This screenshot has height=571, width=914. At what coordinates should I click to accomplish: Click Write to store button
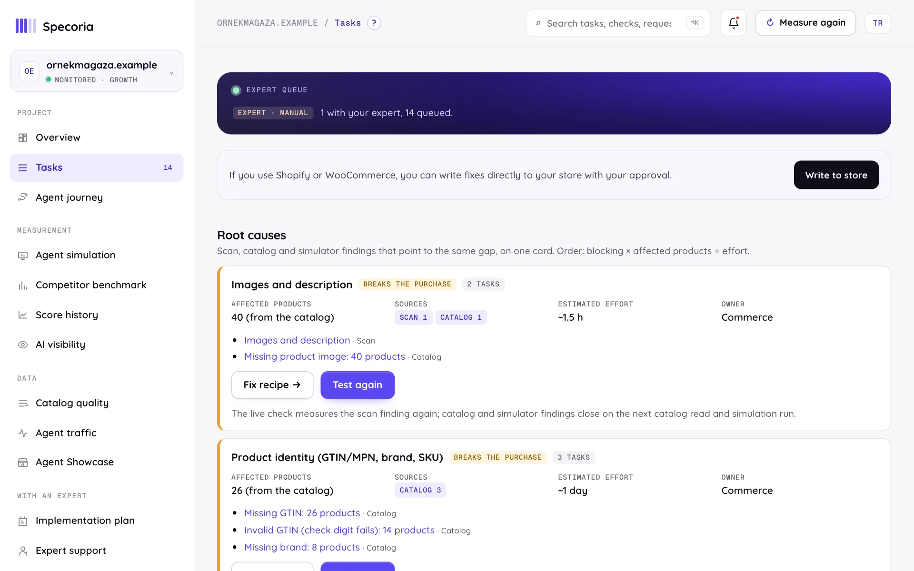(x=836, y=175)
